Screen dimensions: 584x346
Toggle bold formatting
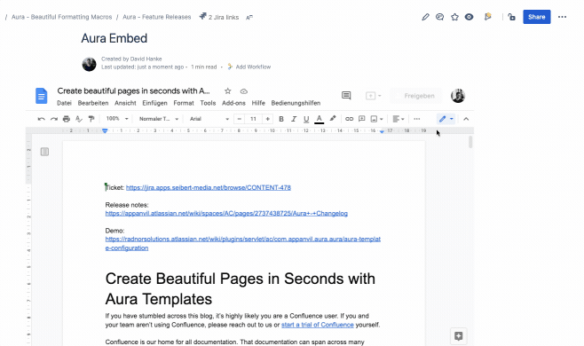pyautogui.click(x=281, y=119)
